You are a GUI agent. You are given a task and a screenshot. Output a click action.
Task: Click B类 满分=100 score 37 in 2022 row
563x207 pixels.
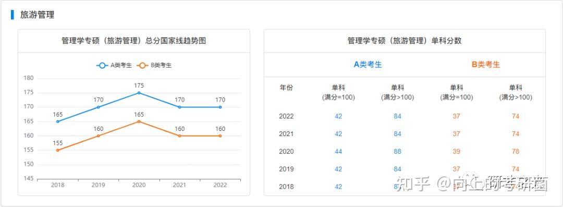[x=456, y=116]
